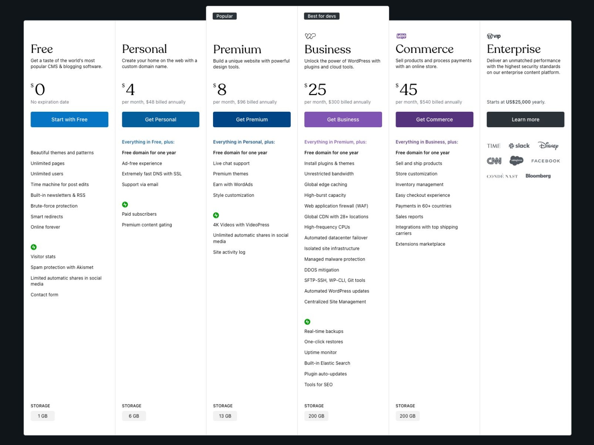Click the Woo logo above Commerce

401,36
